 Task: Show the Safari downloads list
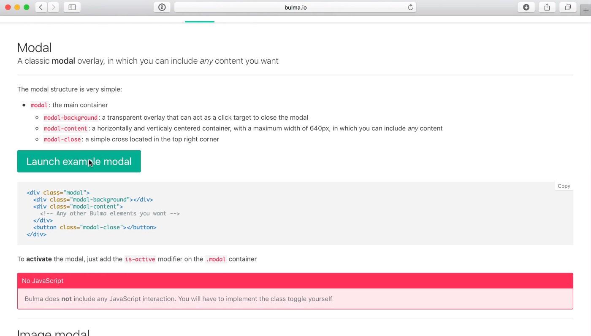526,7
